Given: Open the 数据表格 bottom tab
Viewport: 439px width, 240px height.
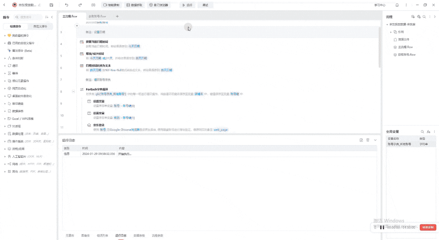Looking at the screenshot, I should coord(139,236).
